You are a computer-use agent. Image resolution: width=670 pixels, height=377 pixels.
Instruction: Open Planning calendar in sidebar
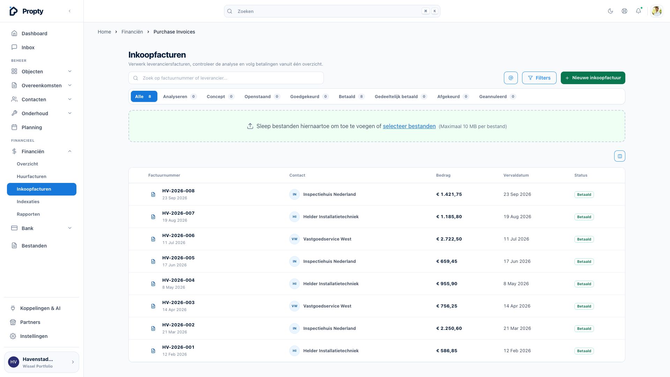click(42, 127)
